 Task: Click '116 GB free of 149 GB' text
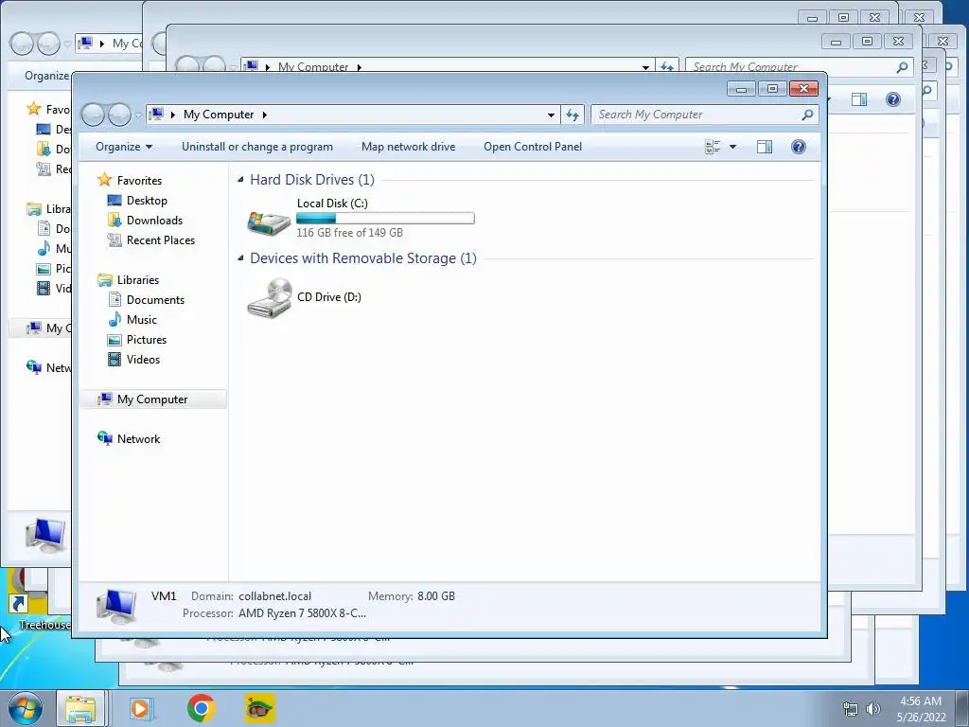[x=350, y=233]
